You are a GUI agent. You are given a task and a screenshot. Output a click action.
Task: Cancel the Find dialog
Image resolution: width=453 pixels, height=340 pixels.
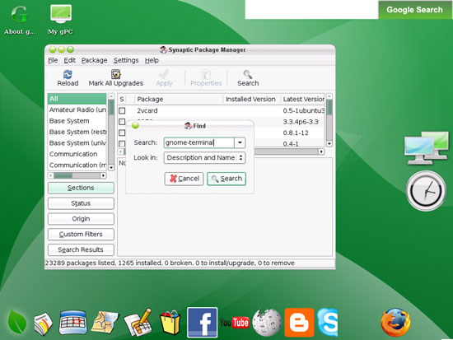point(184,179)
